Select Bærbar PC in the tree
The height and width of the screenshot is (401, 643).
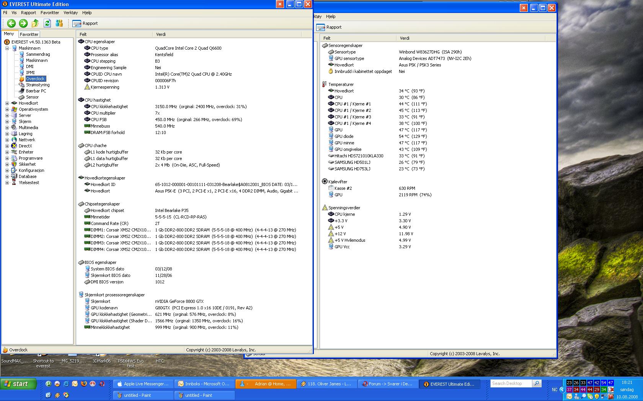[x=36, y=91]
